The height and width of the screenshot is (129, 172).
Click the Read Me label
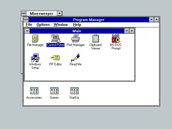76,64
